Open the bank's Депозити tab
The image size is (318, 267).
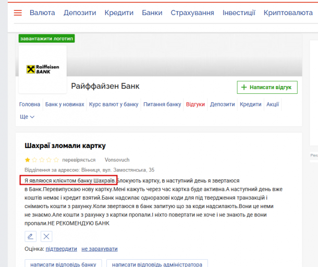point(222,104)
